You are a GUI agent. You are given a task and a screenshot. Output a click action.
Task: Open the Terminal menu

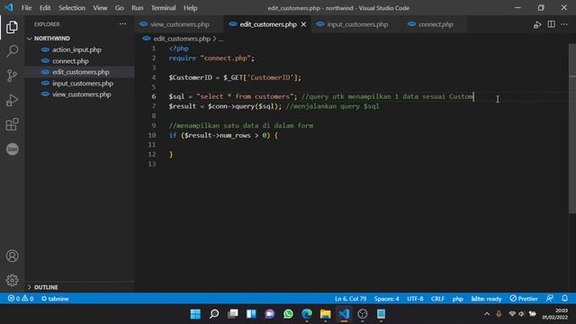coord(163,8)
